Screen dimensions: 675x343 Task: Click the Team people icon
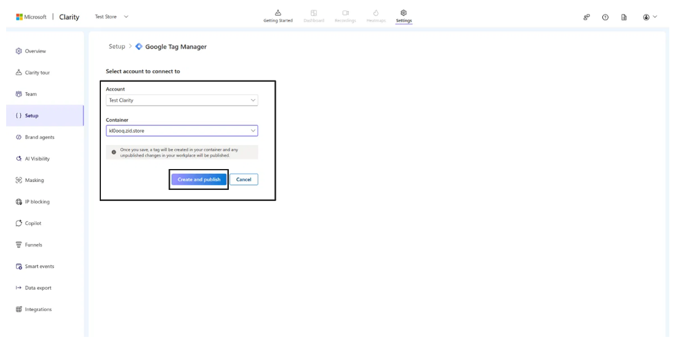coord(18,94)
